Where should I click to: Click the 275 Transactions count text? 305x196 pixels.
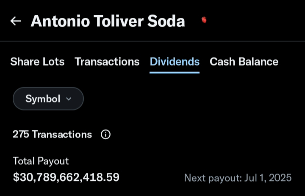point(52,134)
